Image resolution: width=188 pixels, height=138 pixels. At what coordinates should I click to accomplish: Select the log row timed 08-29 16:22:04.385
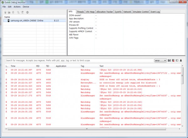93,79
